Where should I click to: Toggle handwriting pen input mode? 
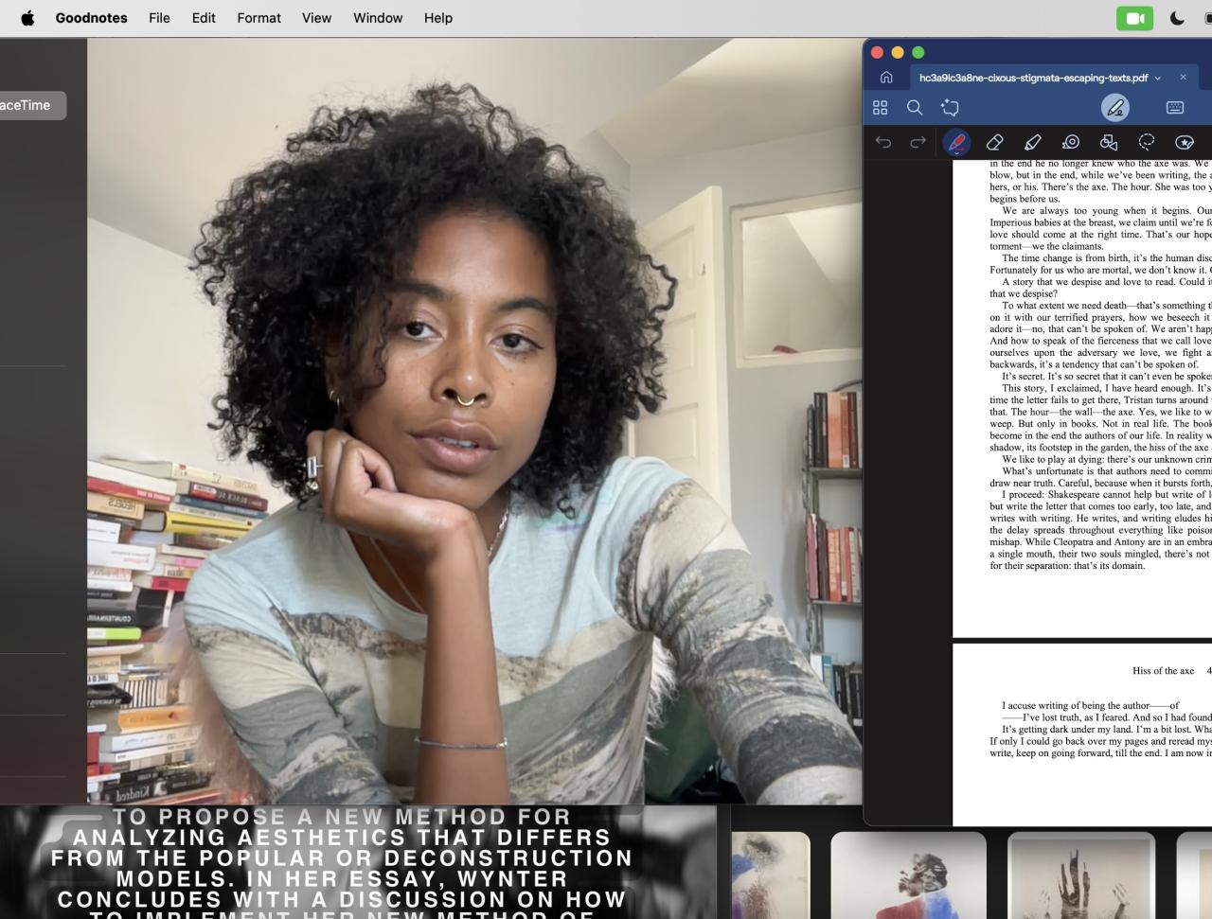point(1115,108)
